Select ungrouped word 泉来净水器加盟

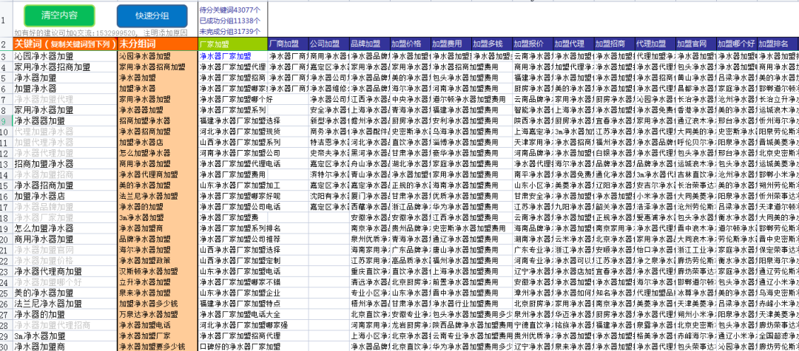coord(158,293)
